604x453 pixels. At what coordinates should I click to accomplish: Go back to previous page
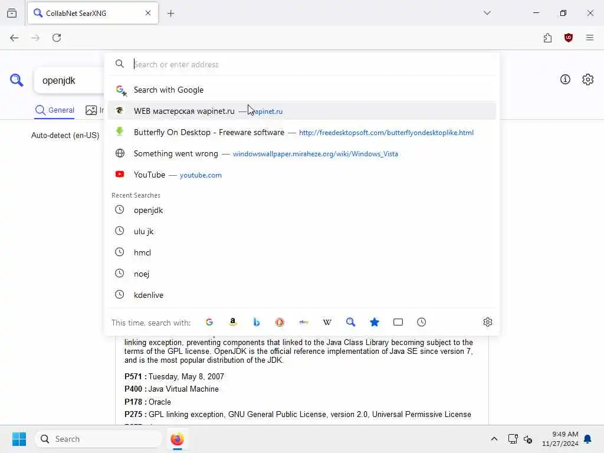point(14,38)
